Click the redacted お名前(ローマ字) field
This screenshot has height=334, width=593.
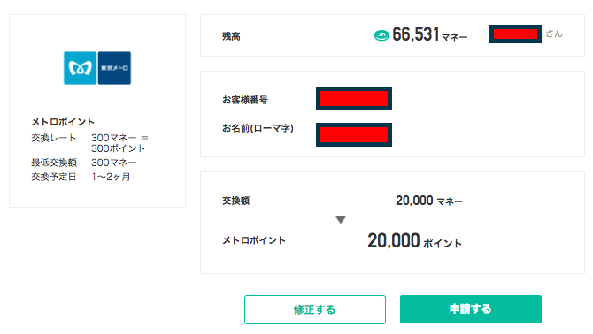point(354,134)
